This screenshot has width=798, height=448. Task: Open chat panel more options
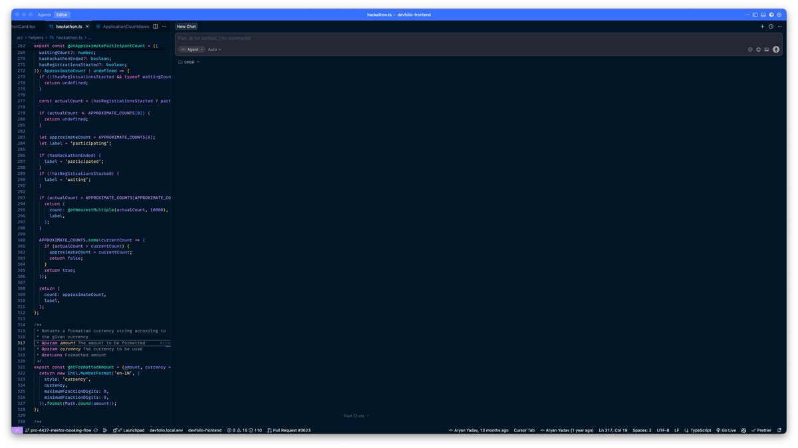click(779, 27)
